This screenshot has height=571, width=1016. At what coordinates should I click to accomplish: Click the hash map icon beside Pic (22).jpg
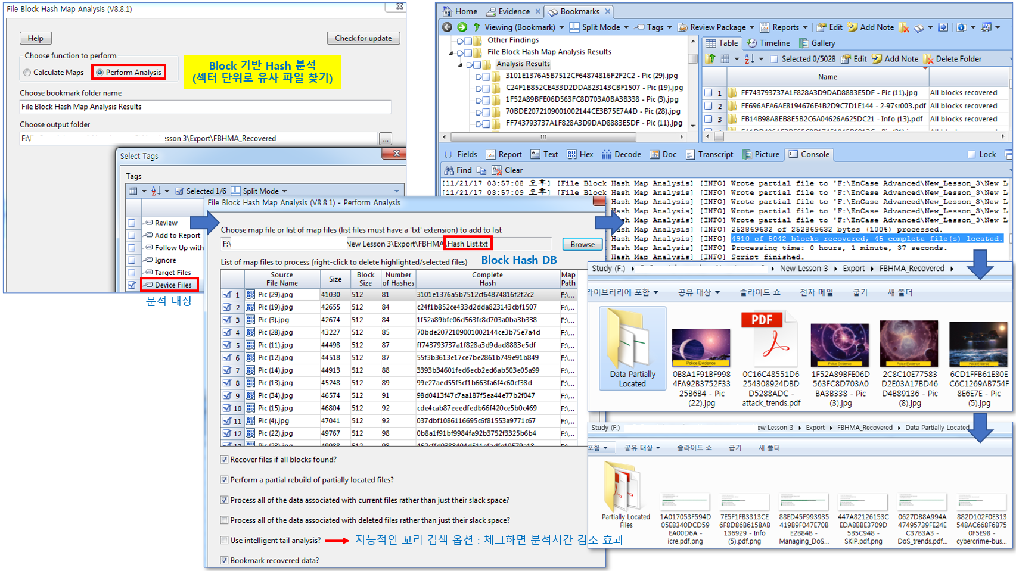(x=250, y=433)
